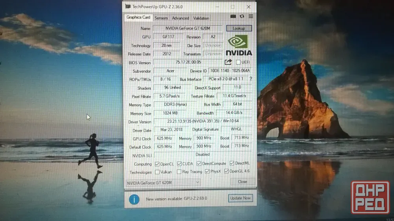
Task: Click the Die Size Unknown field
Action: 213,45
